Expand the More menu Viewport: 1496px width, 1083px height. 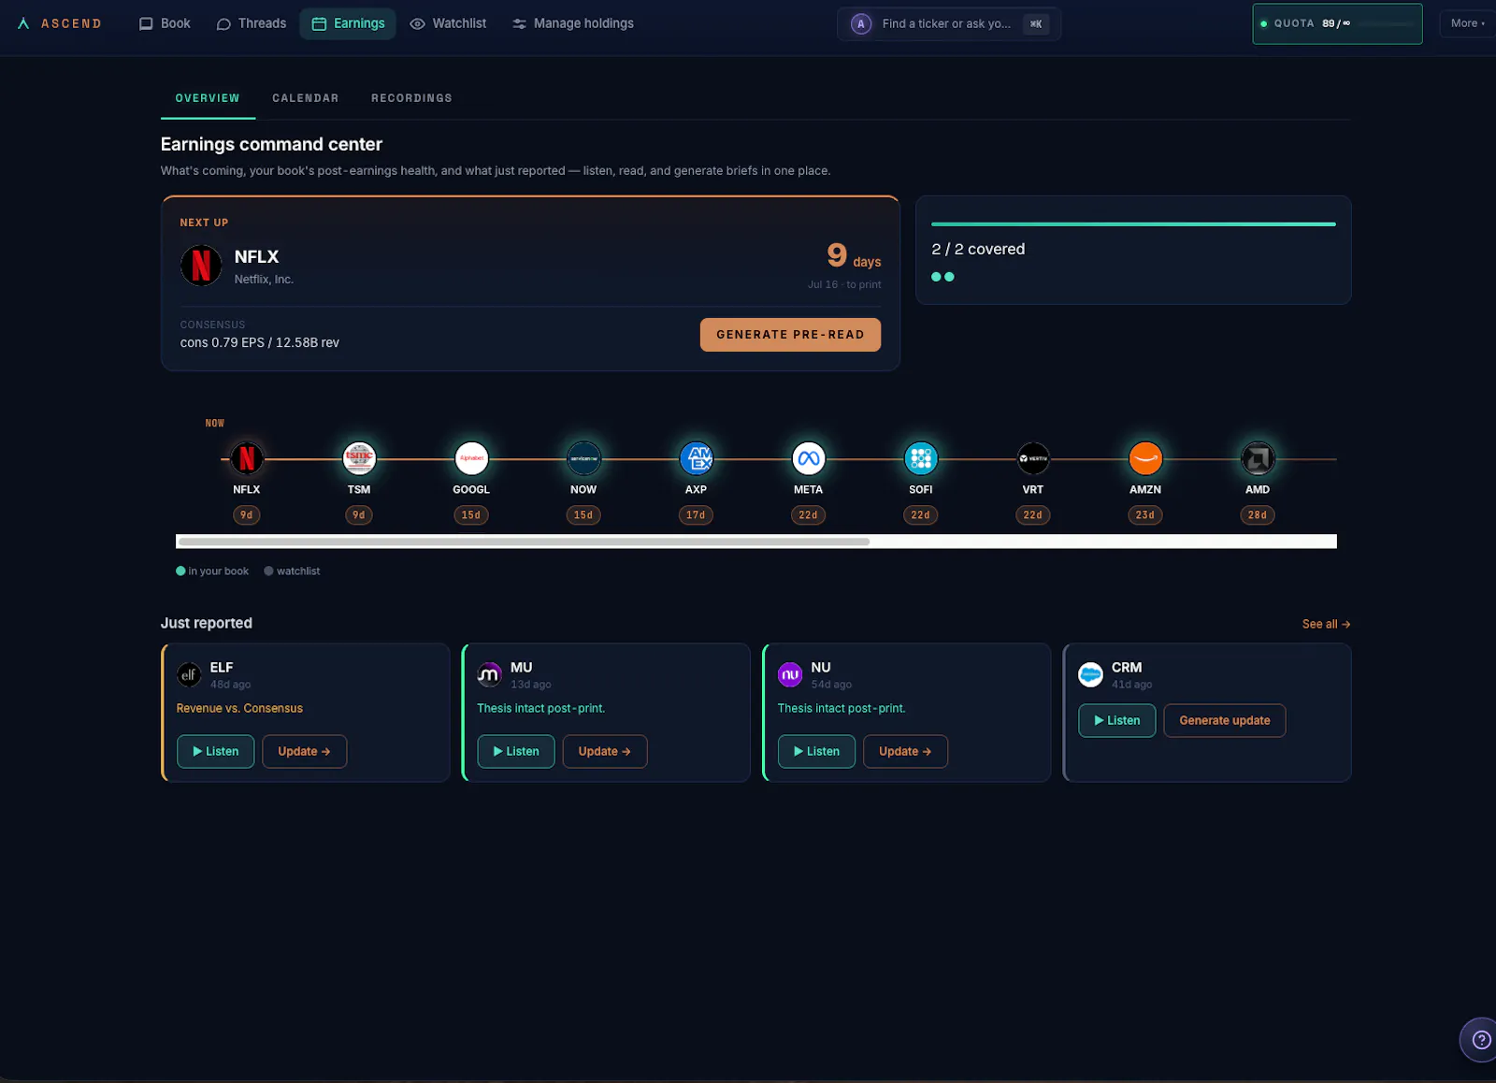1467,23
